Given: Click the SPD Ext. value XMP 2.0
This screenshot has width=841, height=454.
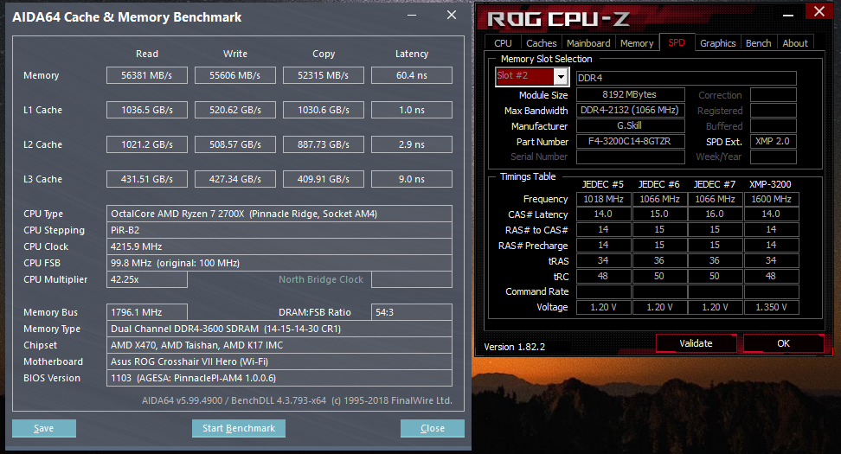Looking at the screenshot, I should pos(773,142).
